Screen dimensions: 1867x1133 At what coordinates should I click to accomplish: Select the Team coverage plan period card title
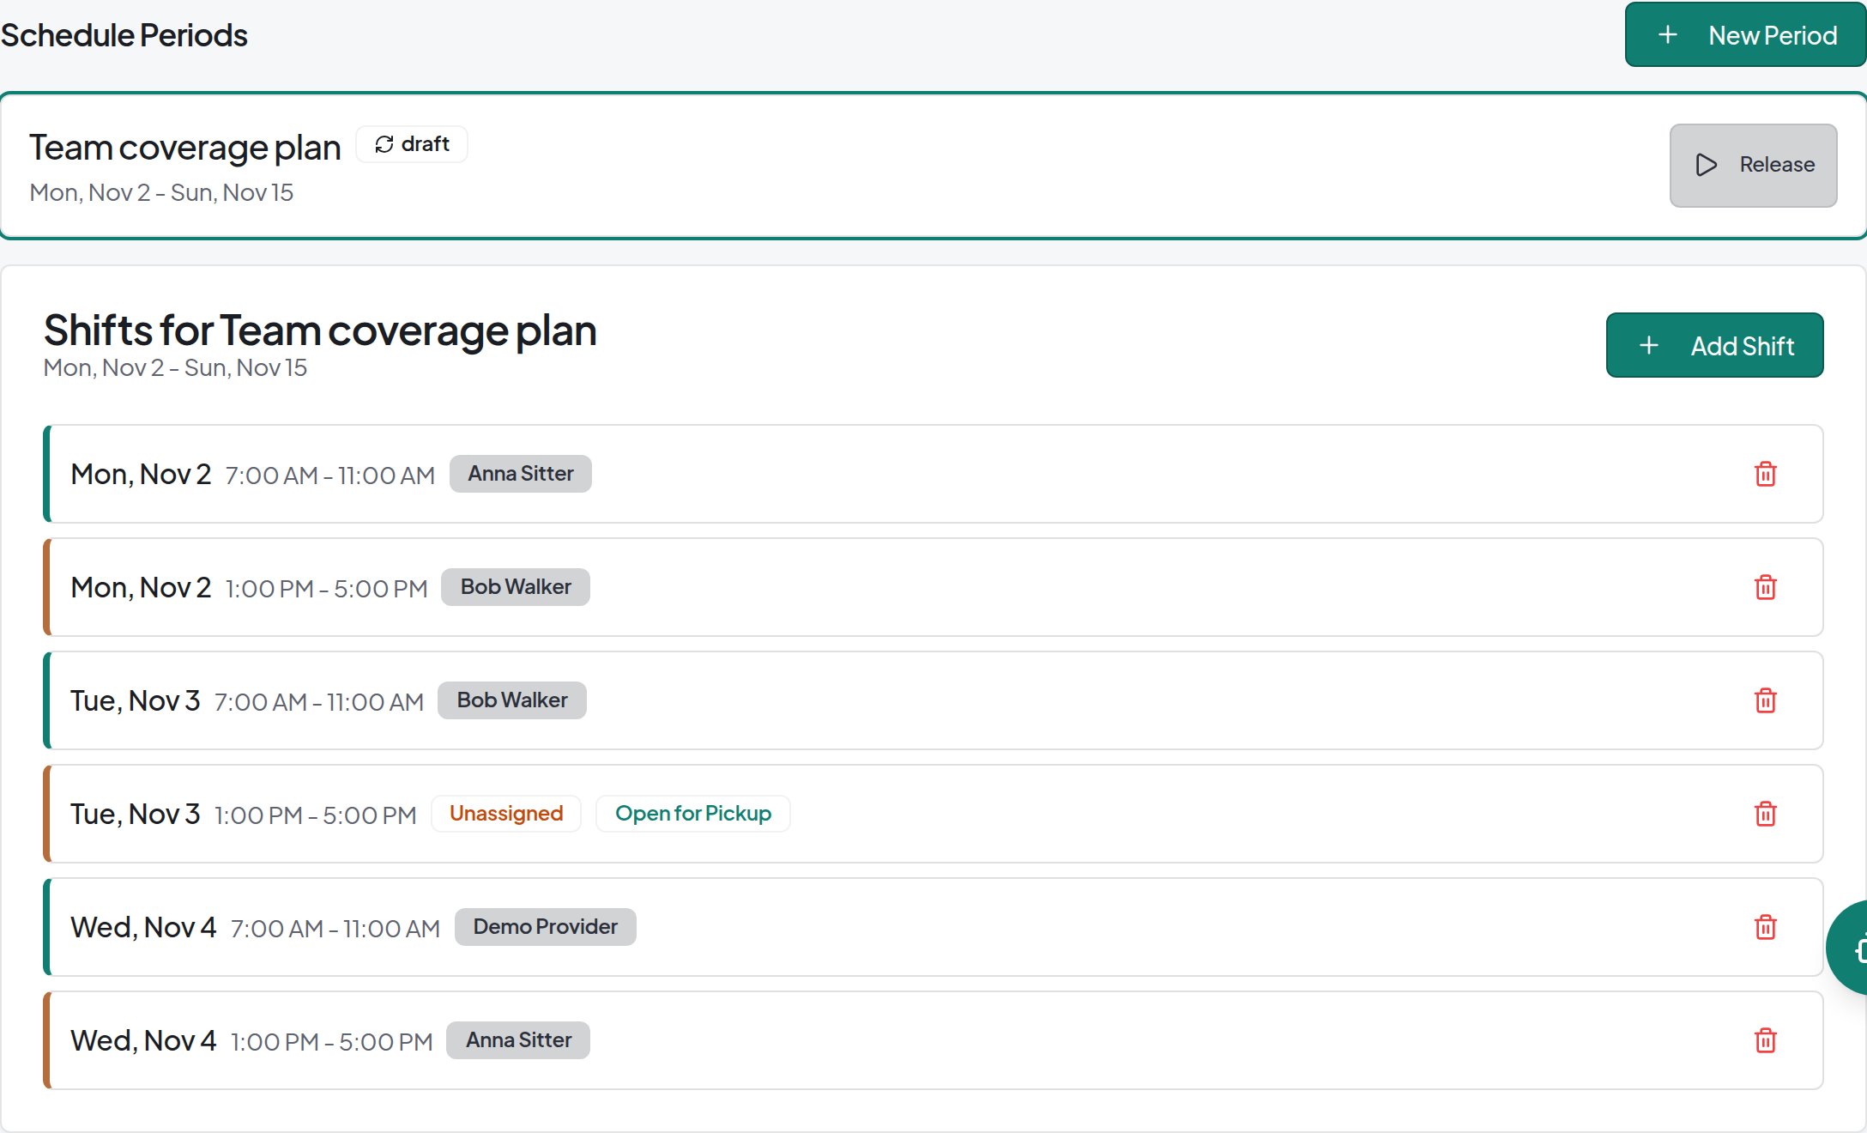pyautogui.click(x=185, y=148)
